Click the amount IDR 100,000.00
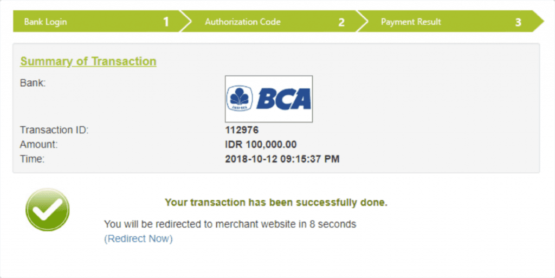This screenshot has height=278, width=555. (x=261, y=145)
